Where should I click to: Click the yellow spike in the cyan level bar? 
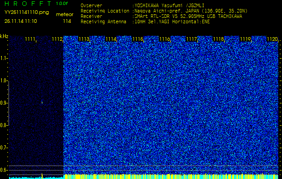click(x=42, y=176)
